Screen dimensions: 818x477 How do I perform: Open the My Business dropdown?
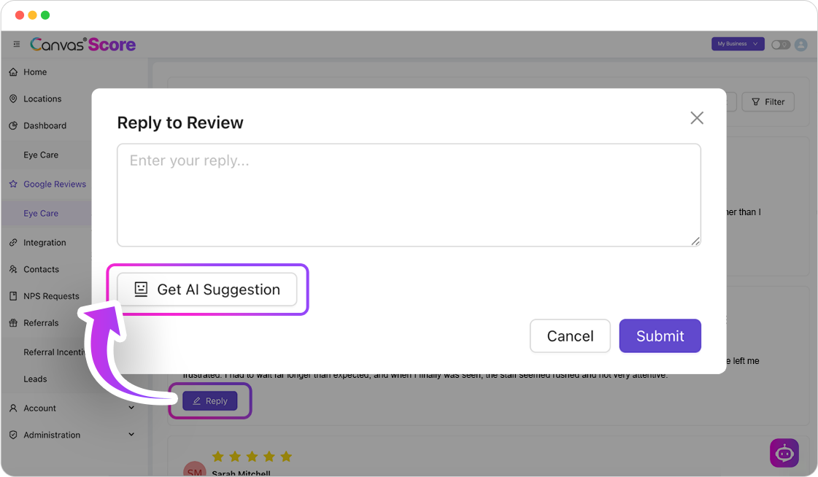(738, 44)
